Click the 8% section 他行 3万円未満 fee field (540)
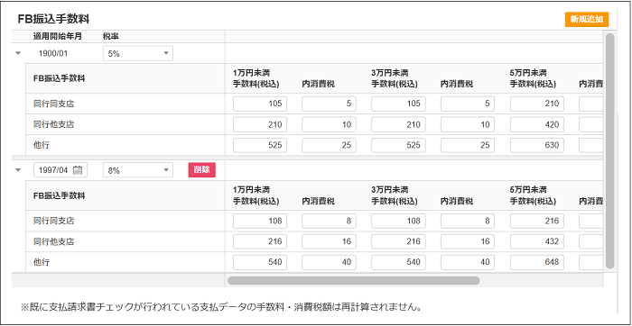 [399, 262]
